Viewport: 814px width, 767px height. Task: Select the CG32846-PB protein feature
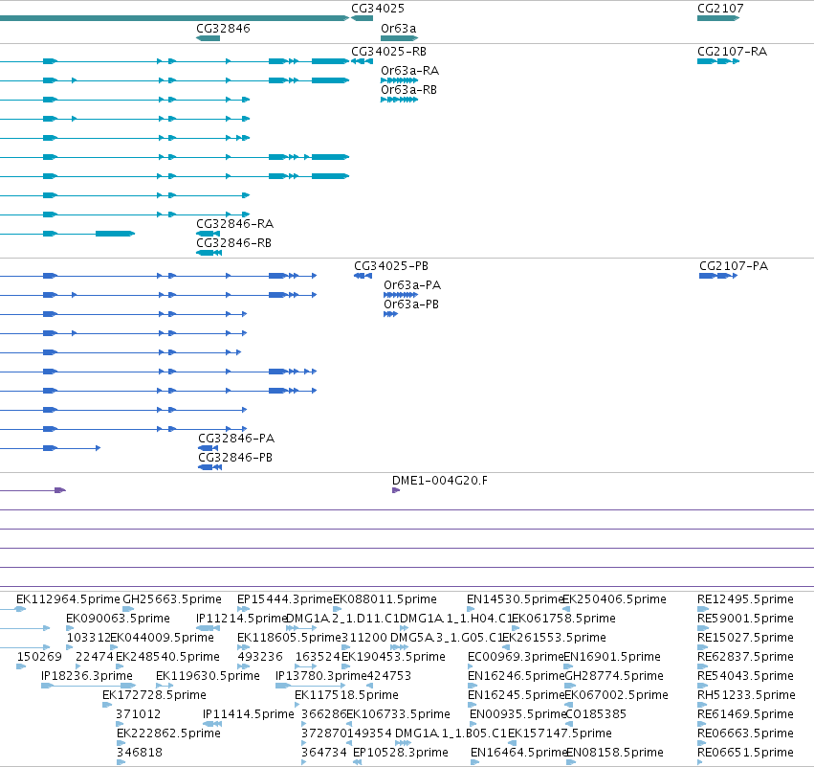[x=210, y=467]
